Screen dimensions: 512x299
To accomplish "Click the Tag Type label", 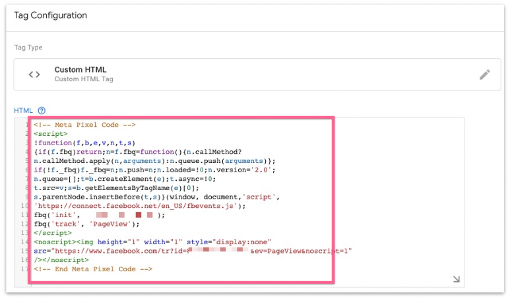I will click(x=28, y=48).
